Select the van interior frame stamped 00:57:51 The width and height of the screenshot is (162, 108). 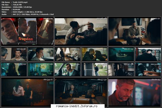[x=81, y=92]
